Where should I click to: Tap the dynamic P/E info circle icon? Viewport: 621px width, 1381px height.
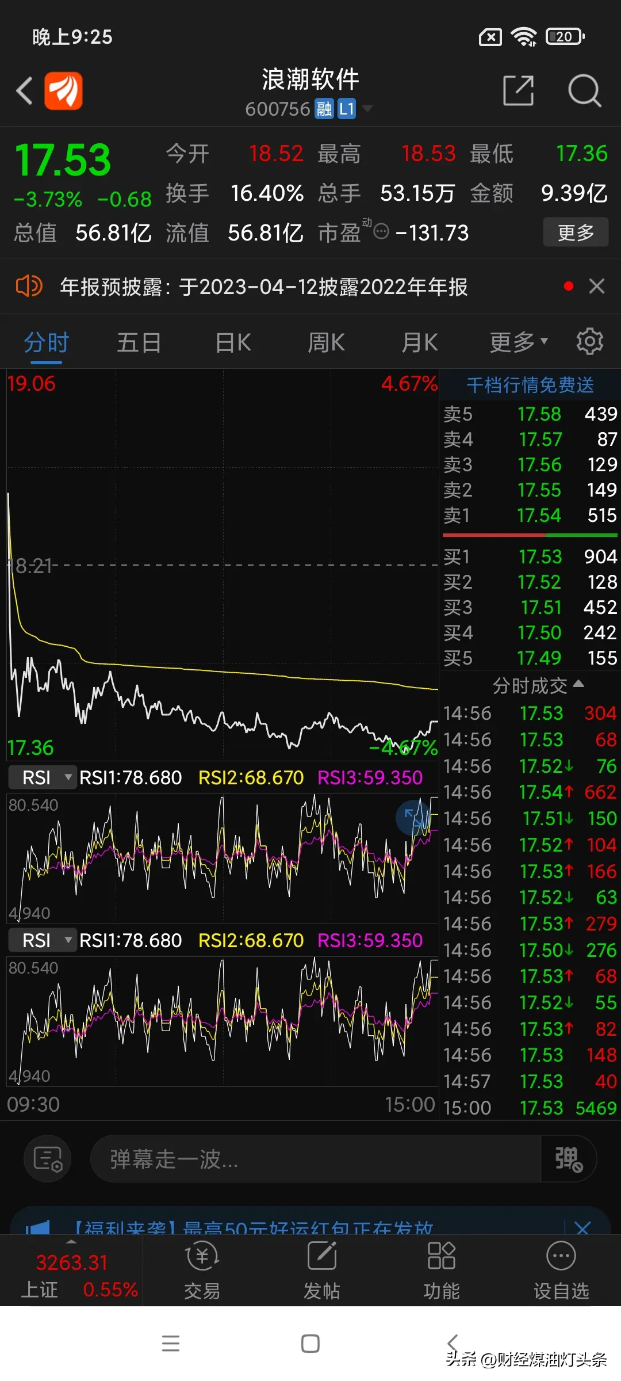(381, 232)
